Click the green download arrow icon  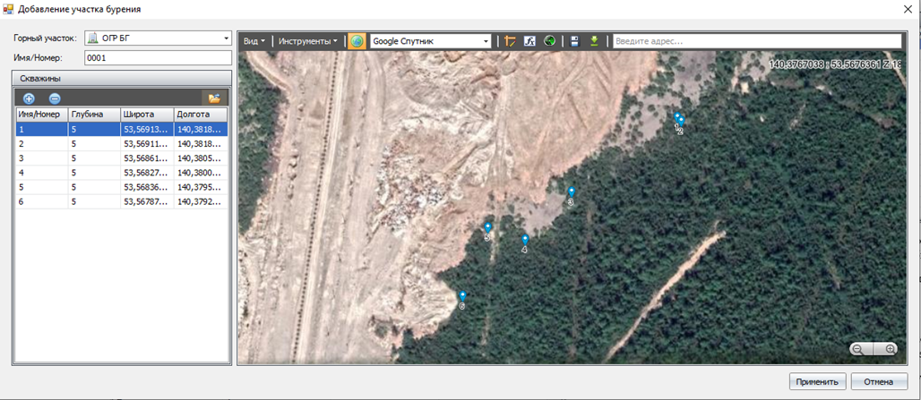(x=594, y=41)
